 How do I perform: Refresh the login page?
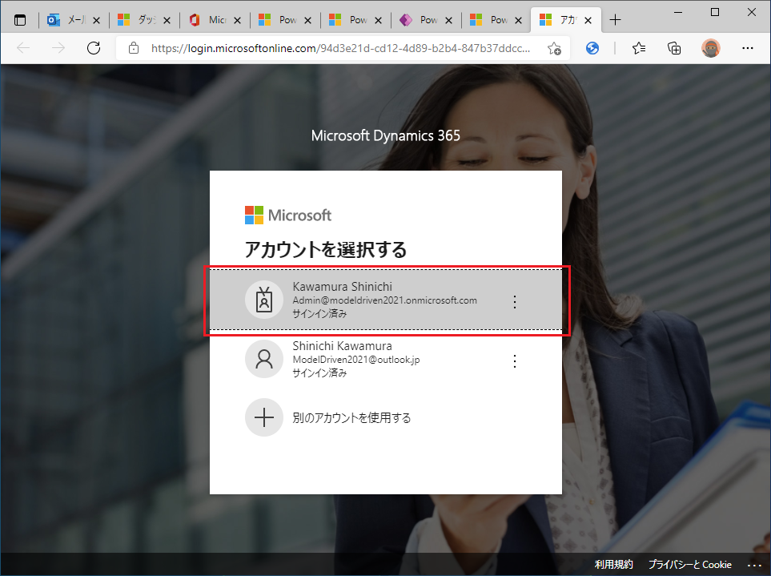(94, 48)
